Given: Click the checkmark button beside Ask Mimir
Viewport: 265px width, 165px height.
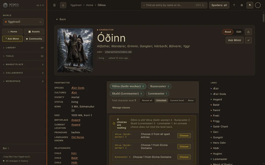Looking at the screenshot, I should pos(248,40).
